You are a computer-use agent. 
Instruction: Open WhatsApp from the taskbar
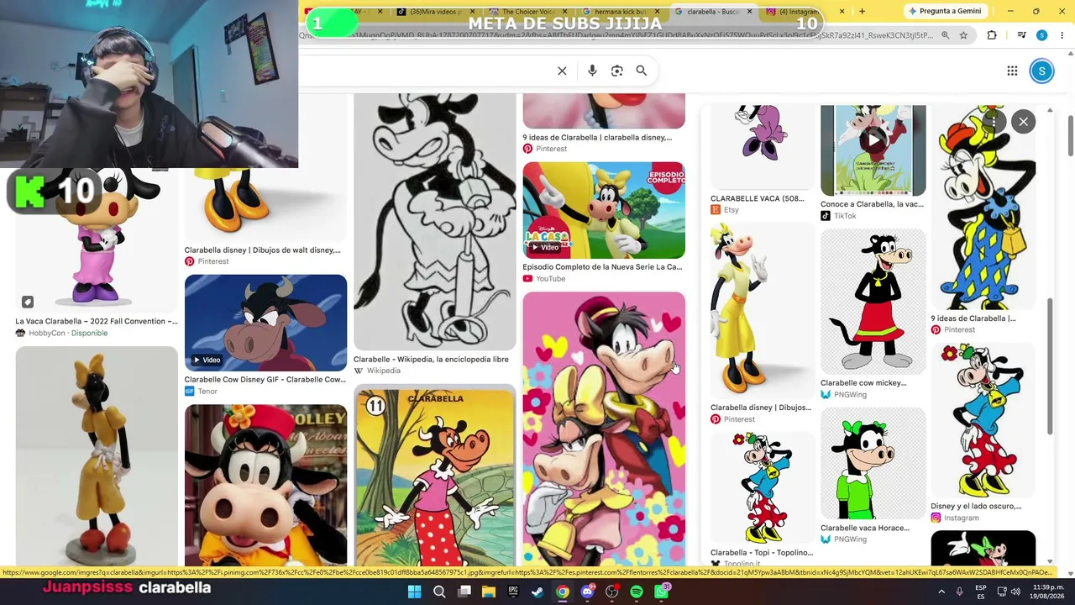[x=662, y=592]
